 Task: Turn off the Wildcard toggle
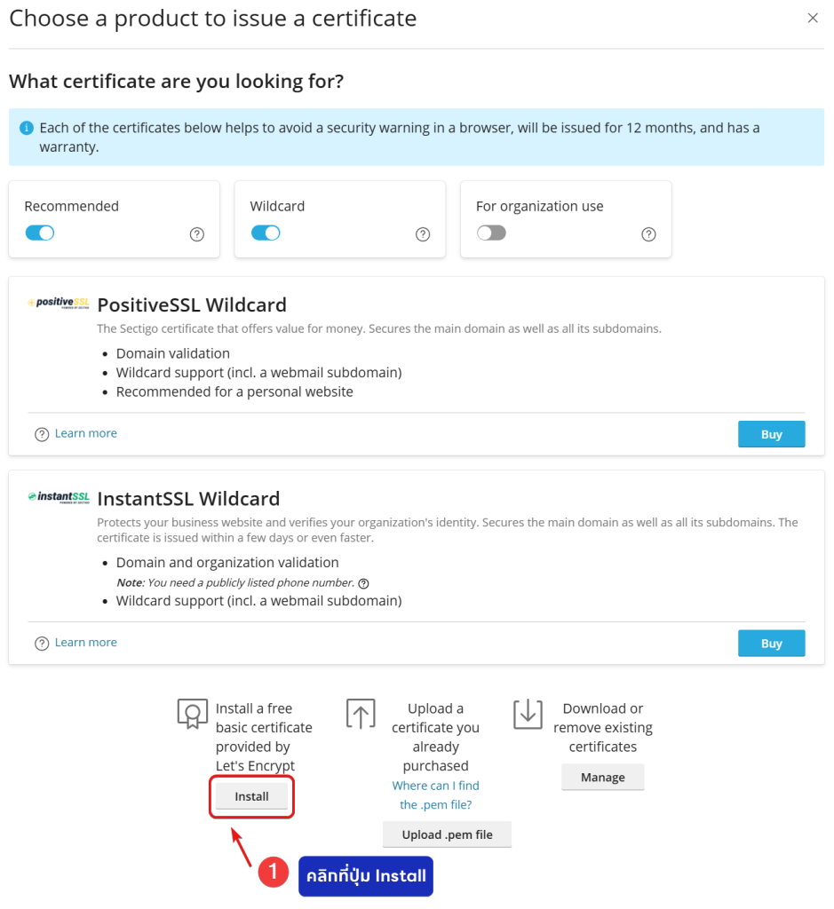click(x=266, y=233)
